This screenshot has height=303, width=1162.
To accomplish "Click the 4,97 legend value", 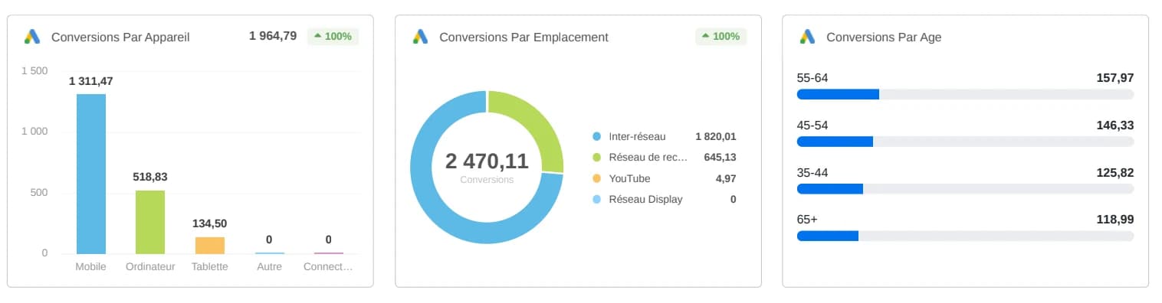I will tap(726, 178).
